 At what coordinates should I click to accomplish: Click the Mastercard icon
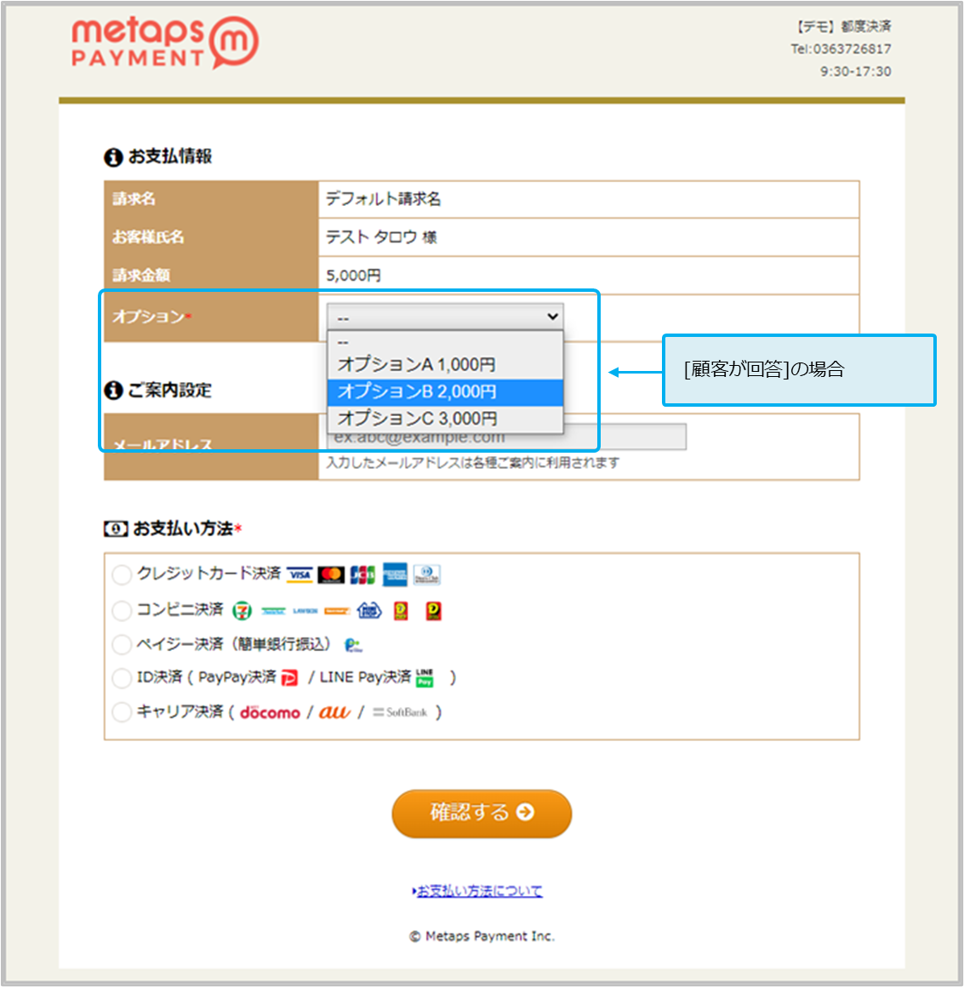(x=331, y=575)
